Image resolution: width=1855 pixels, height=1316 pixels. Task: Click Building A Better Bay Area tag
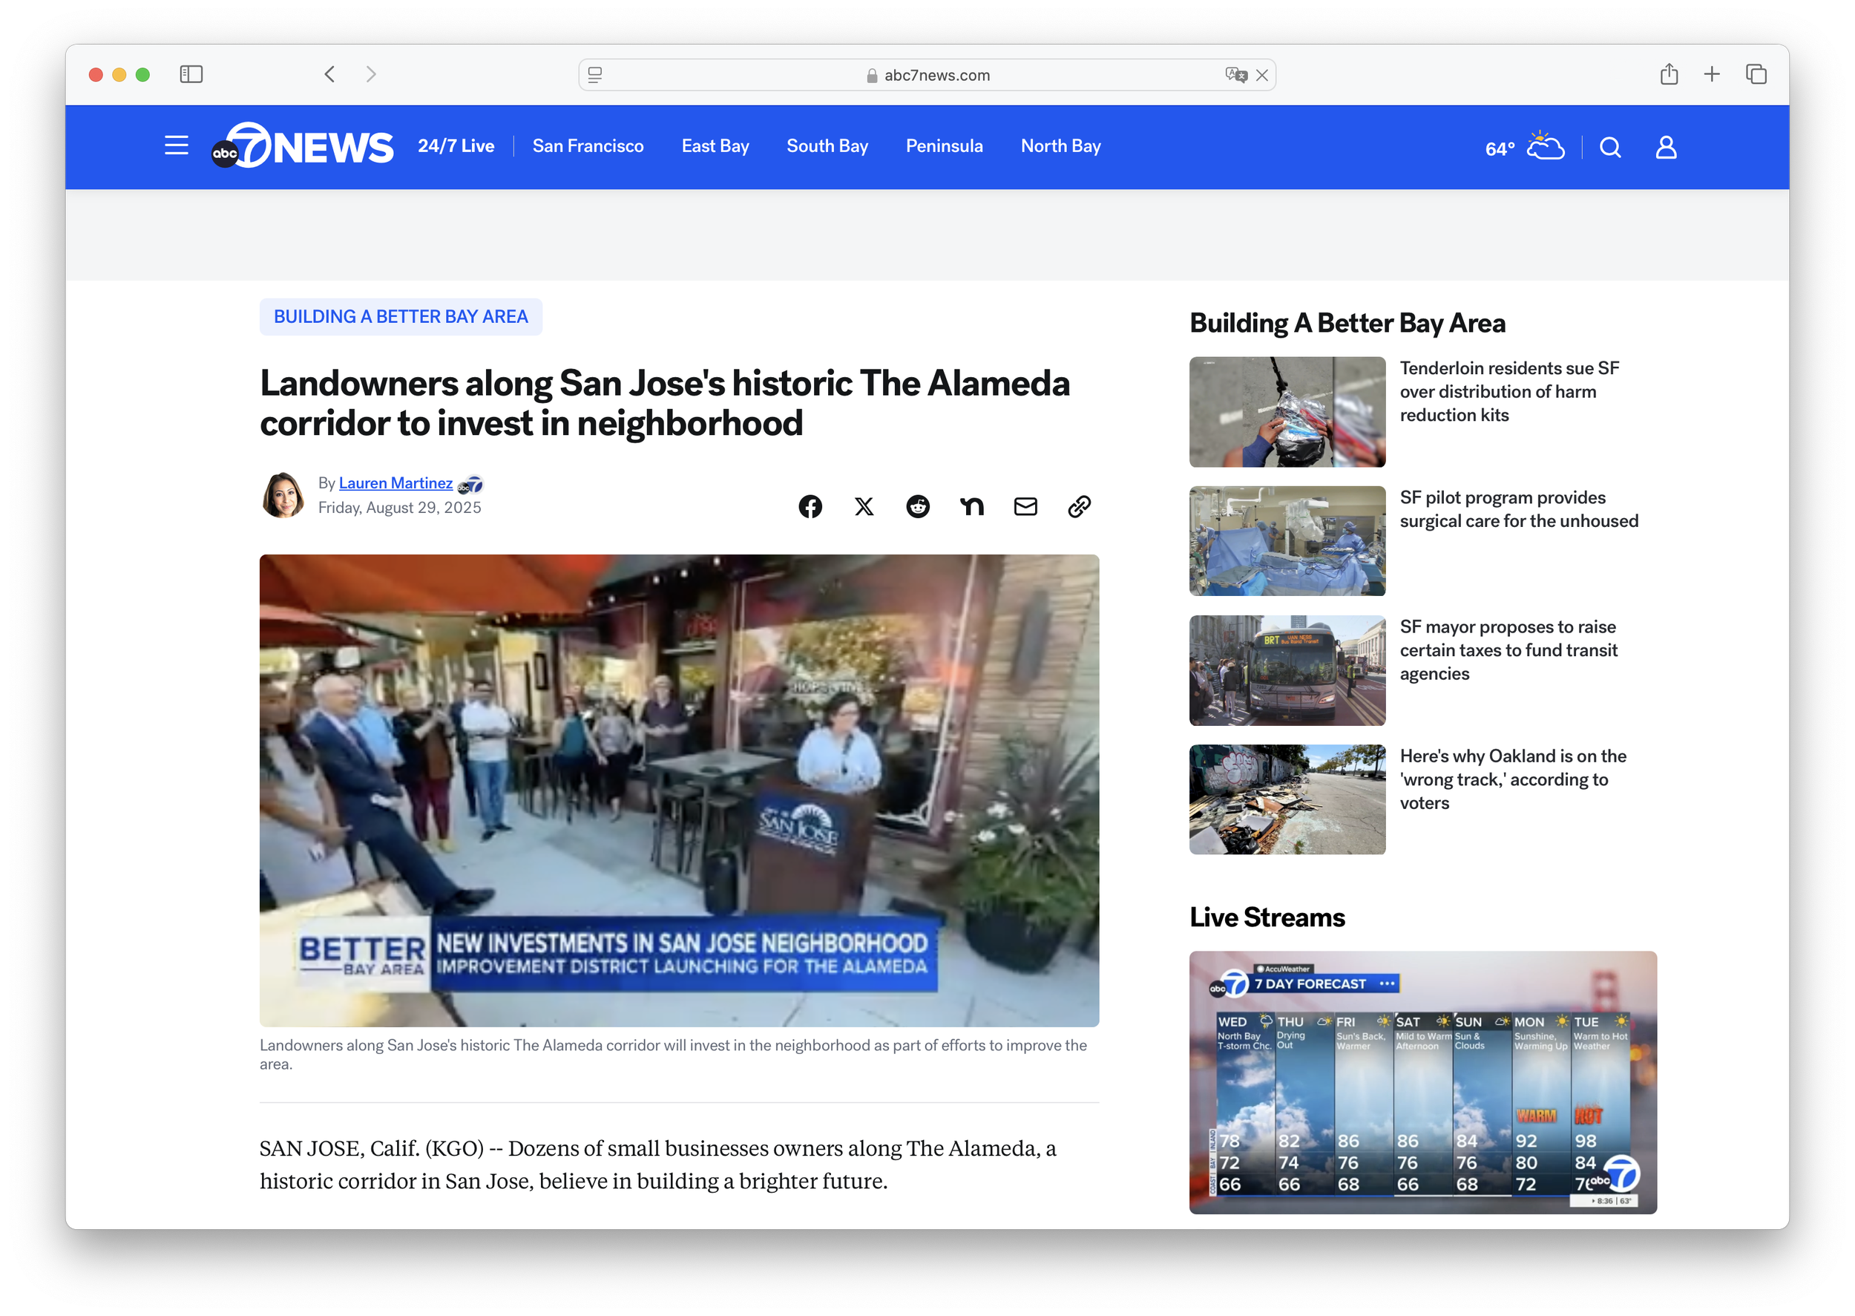coord(400,317)
